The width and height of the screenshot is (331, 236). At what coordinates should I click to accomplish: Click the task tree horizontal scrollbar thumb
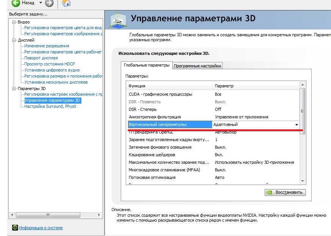tap(48, 215)
